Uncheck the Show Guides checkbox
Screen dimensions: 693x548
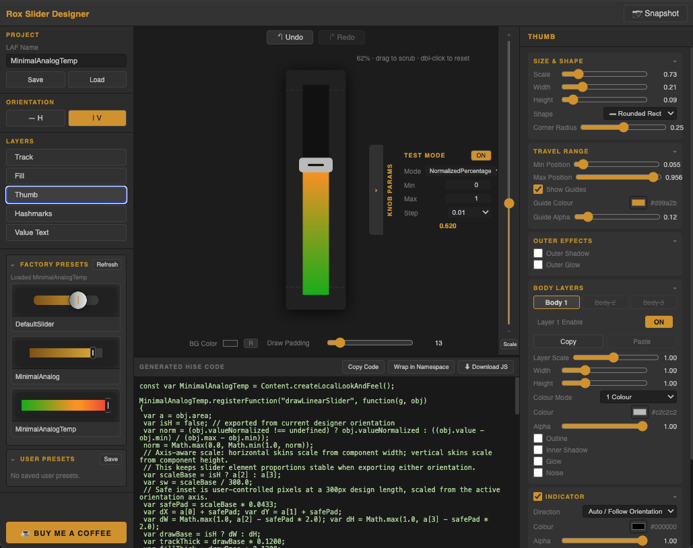pyautogui.click(x=538, y=189)
